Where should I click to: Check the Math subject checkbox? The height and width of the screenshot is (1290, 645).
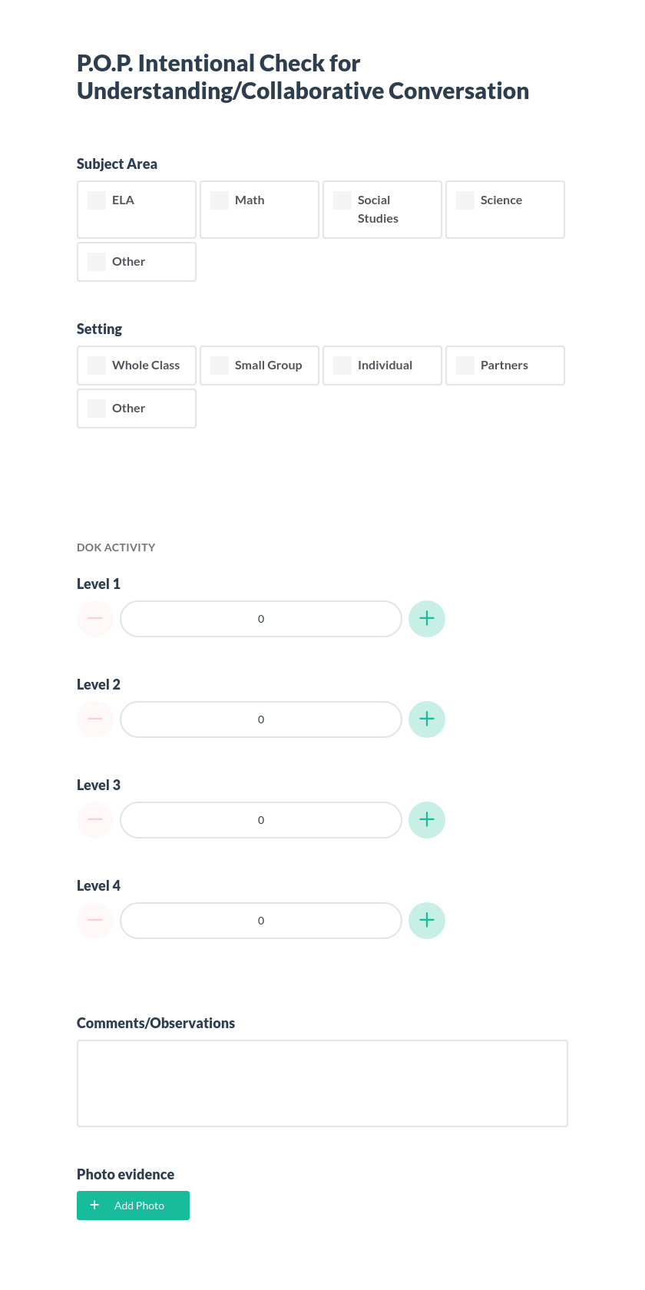click(x=219, y=200)
